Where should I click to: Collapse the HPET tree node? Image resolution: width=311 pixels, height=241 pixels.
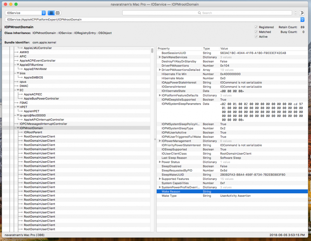(18, 107)
